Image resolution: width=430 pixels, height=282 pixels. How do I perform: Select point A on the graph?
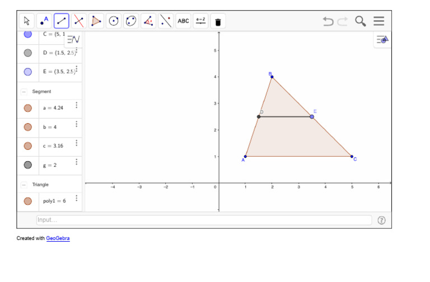point(245,157)
